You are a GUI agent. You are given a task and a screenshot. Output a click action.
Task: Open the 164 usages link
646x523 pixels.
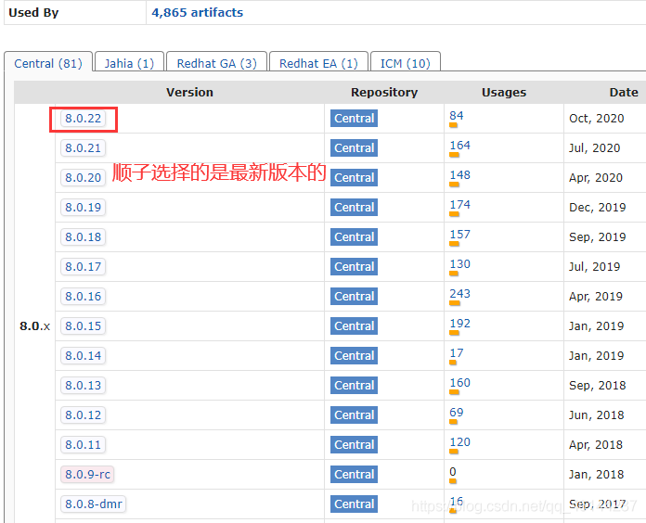pos(459,146)
